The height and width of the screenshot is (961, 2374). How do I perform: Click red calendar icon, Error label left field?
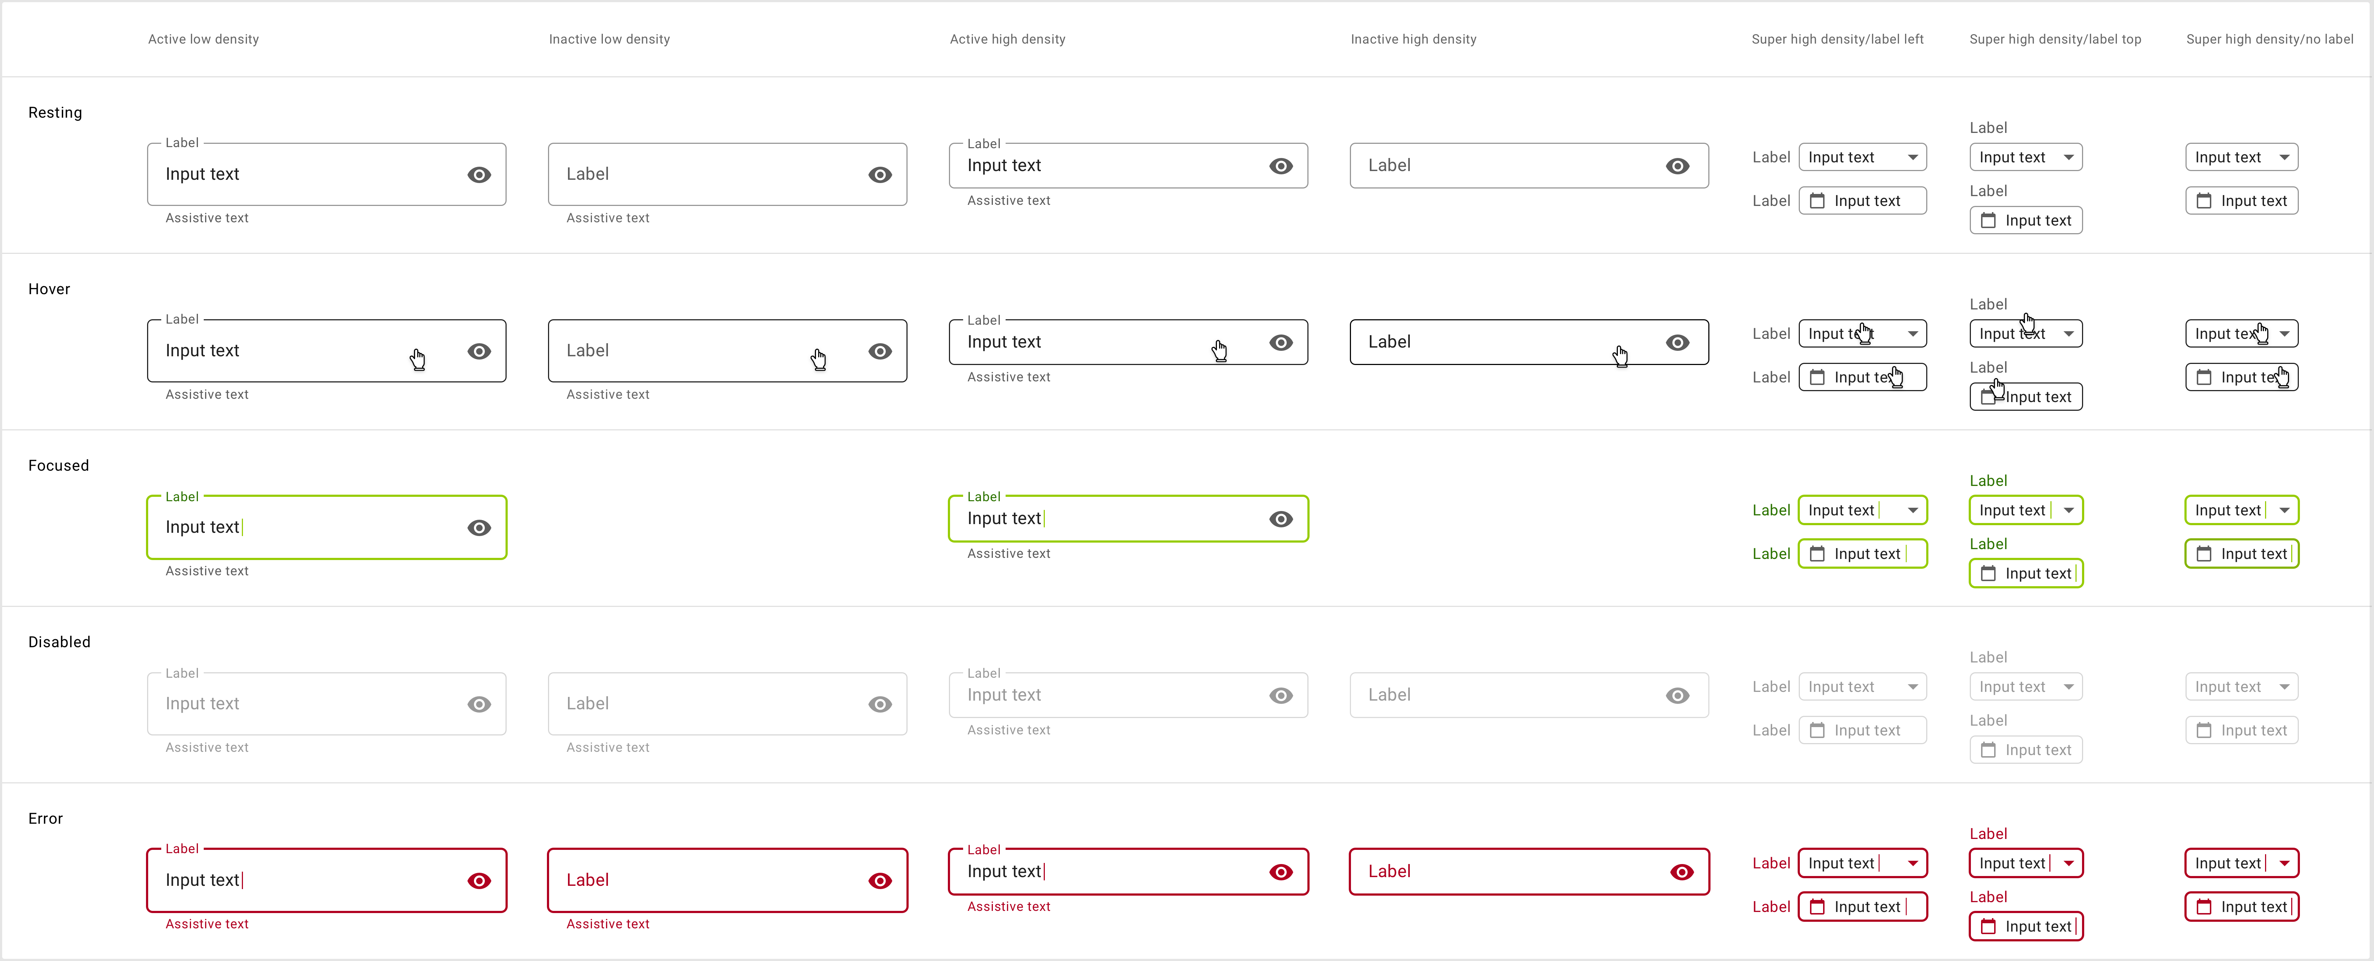(1817, 907)
